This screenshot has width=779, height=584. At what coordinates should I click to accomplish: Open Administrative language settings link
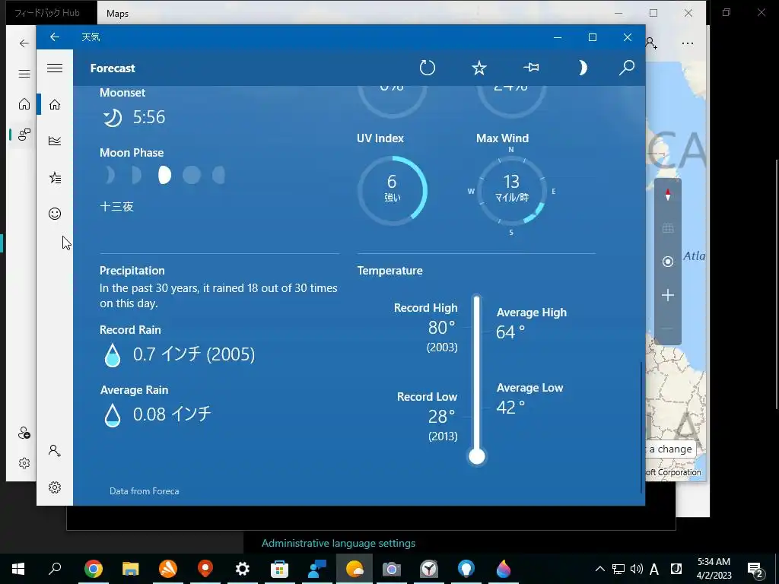click(x=339, y=543)
